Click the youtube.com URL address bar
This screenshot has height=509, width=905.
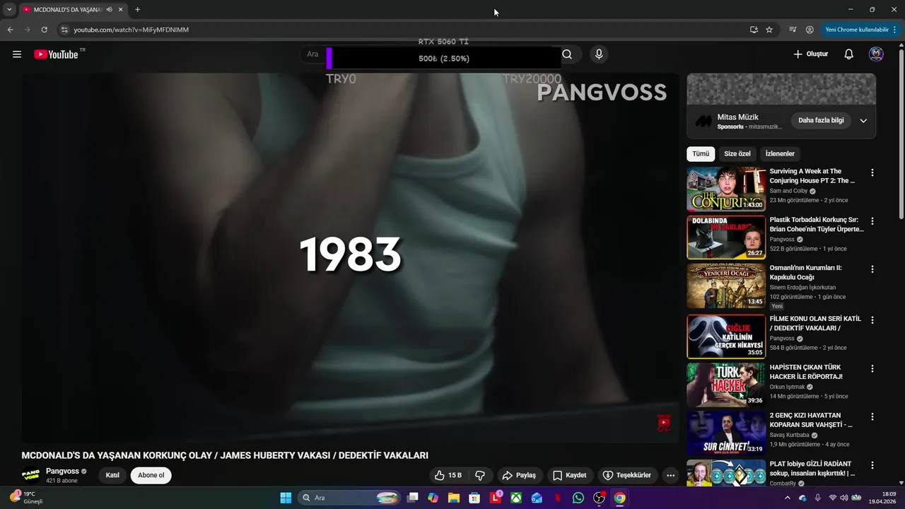[x=131, y=30]
